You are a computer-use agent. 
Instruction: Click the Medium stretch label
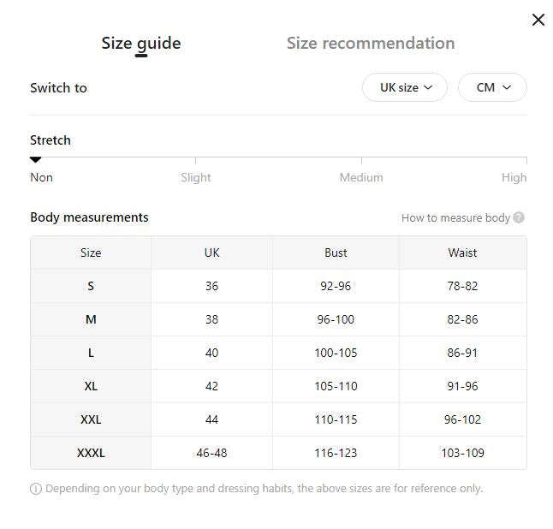coord(361,177)
